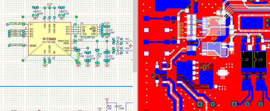Select the C29 designator on the PCB
The height and width of the screenshot is (111, 270).
[x=231, y=53]
